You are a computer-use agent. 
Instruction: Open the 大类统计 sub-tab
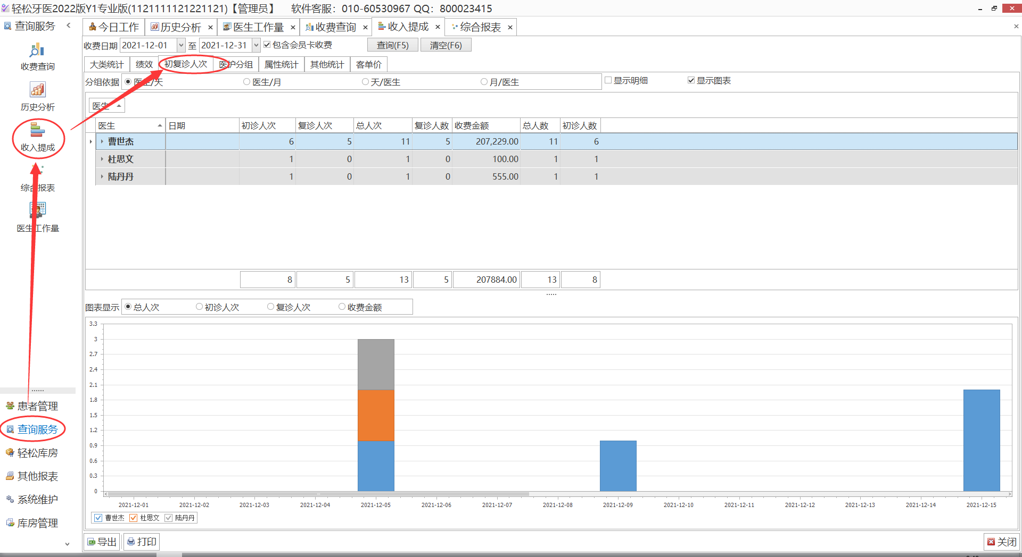click(x=107, y=64)
